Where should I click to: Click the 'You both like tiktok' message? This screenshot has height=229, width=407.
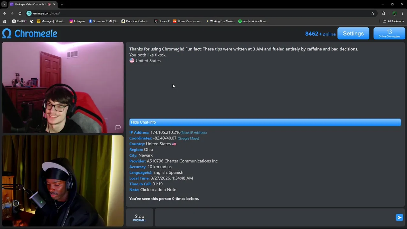tap(147, 55)
